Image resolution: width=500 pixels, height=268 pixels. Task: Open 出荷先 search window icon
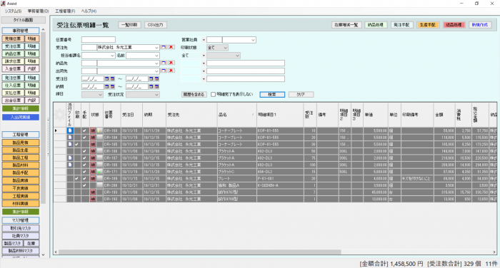click(x=164, y=71)
